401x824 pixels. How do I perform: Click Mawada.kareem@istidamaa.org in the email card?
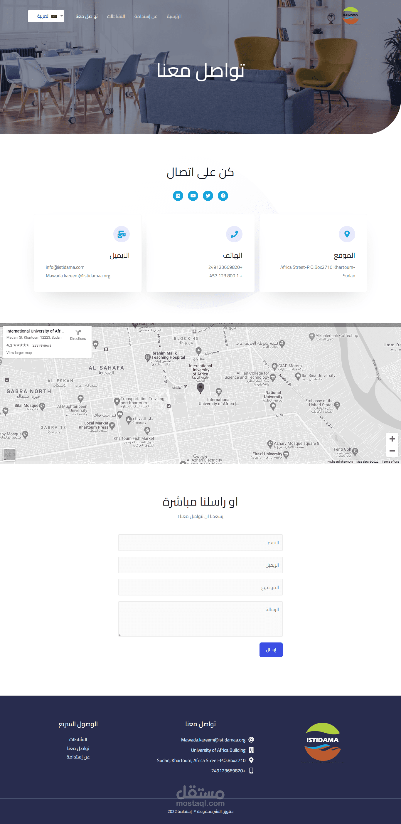pos(78,276)
